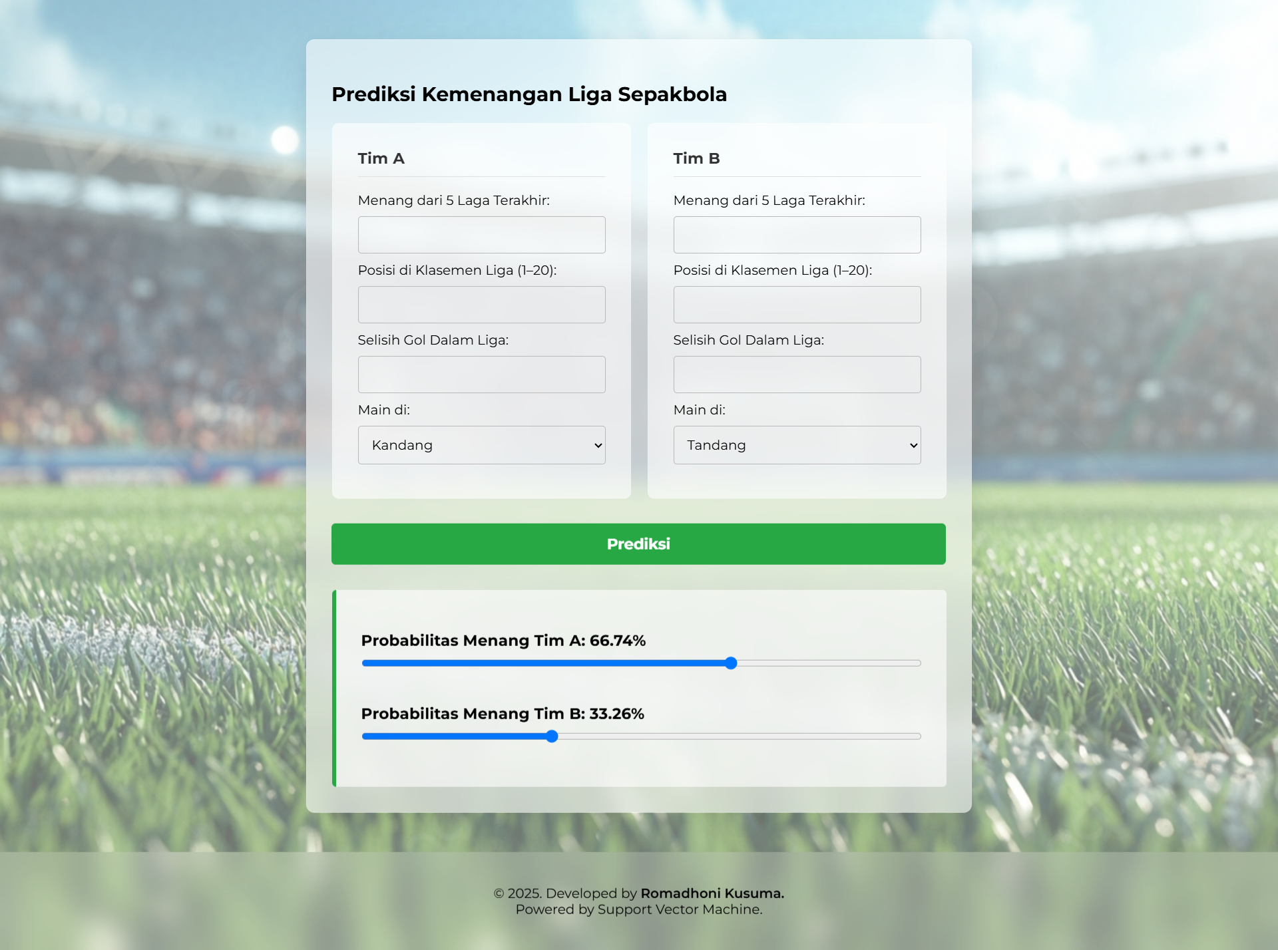The image size is (1278, 950).
Task: Click Tim B's Menang dari 5 Laga input
Action: tap(796, 234)
